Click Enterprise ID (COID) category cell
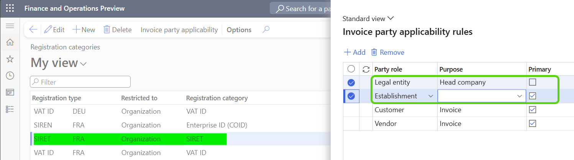The image size is (574, 160). tap(216, 125)
